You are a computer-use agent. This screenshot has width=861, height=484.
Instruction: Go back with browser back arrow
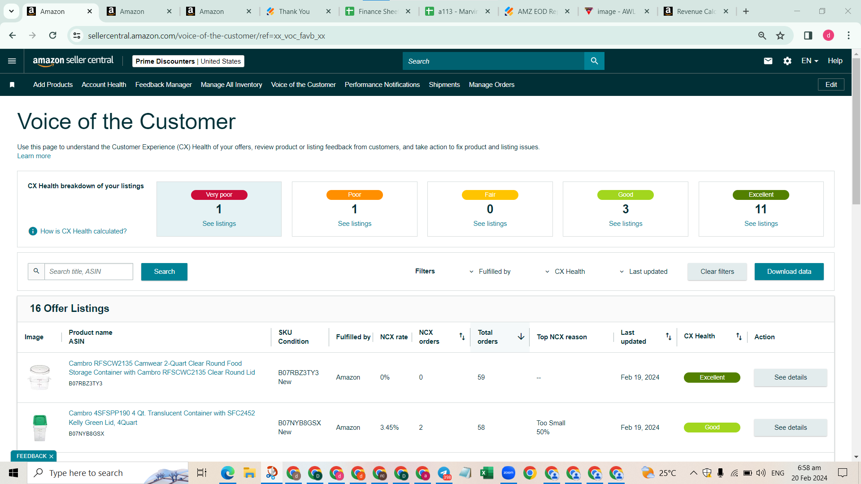[13, 35]
